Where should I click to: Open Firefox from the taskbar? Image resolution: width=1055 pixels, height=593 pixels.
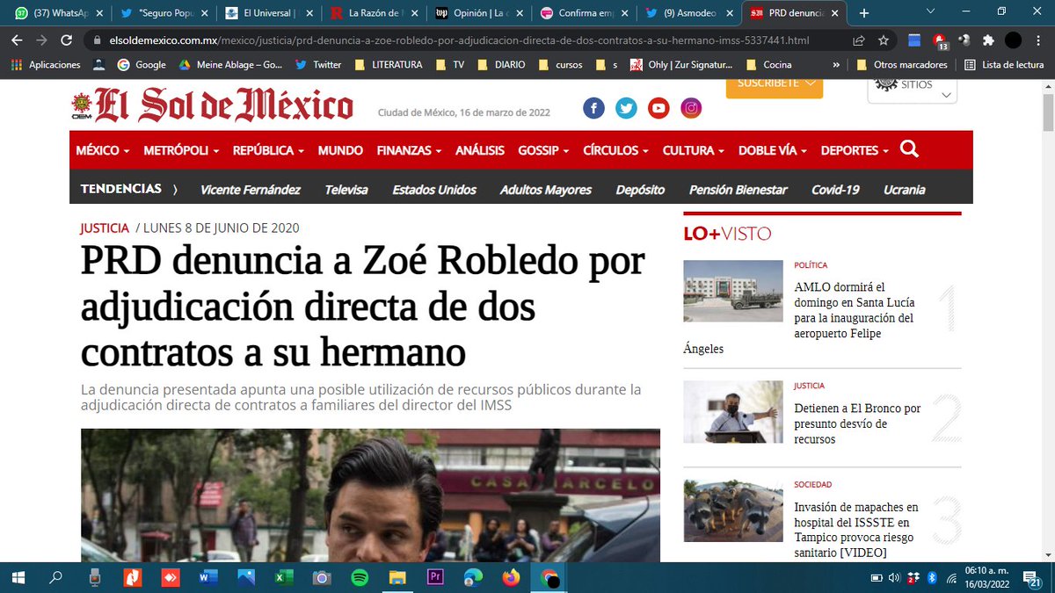tap(511, 577)
